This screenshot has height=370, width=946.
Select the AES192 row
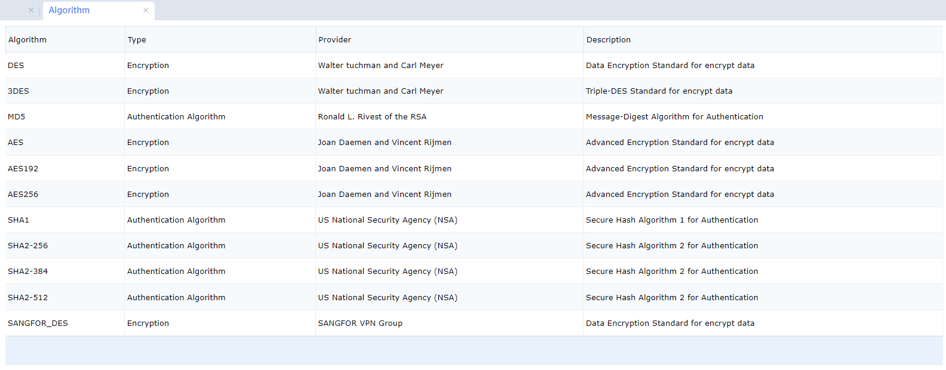(x=23, y=169)
